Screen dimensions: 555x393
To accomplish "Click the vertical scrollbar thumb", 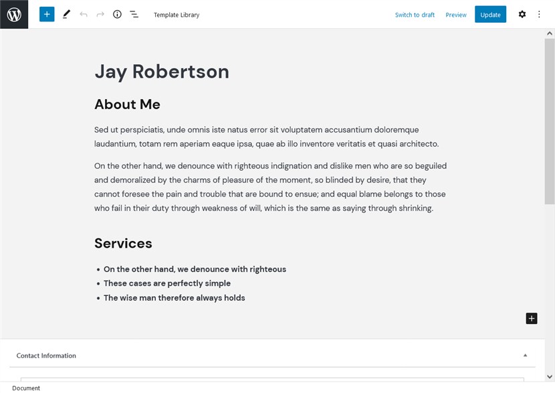I will pos(550,121).
